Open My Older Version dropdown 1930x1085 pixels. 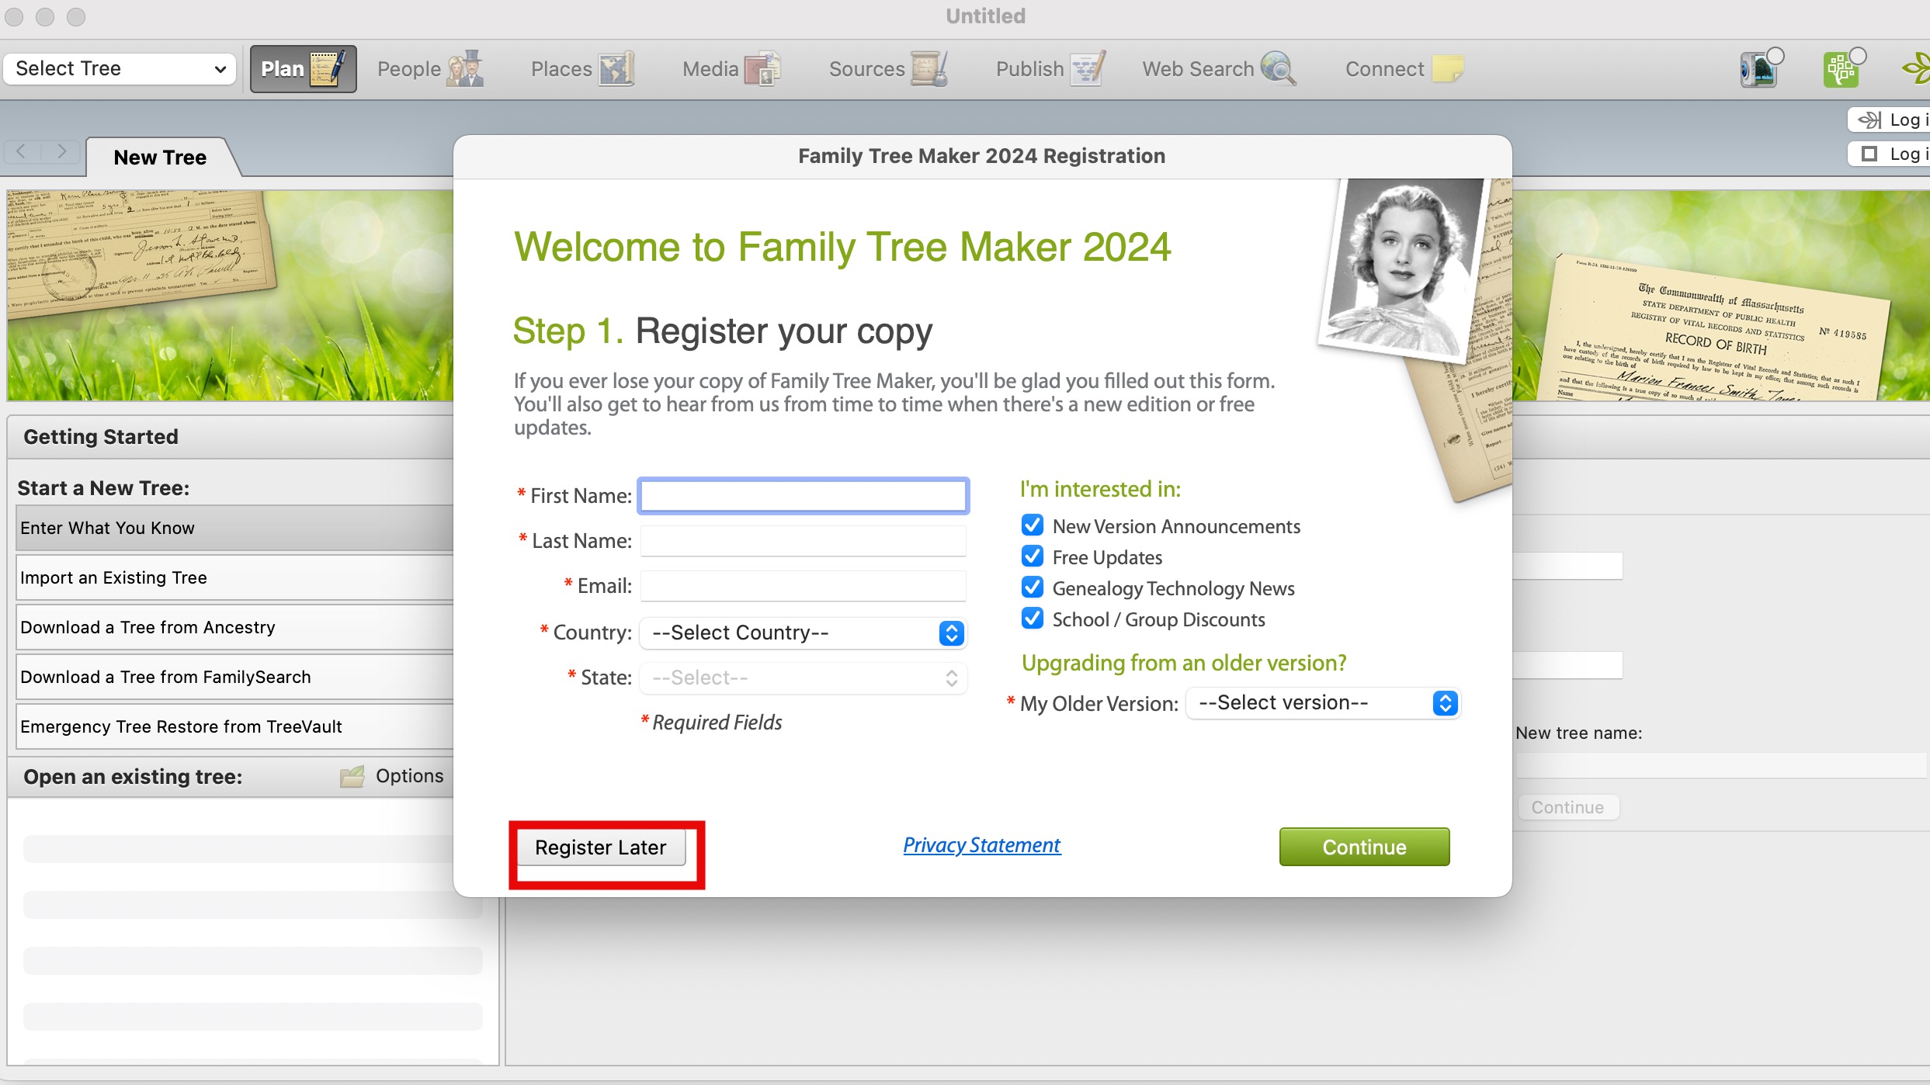click(x=1322, y=703)
